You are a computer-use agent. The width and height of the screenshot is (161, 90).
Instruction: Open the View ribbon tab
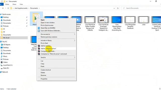tap(21, 4)
